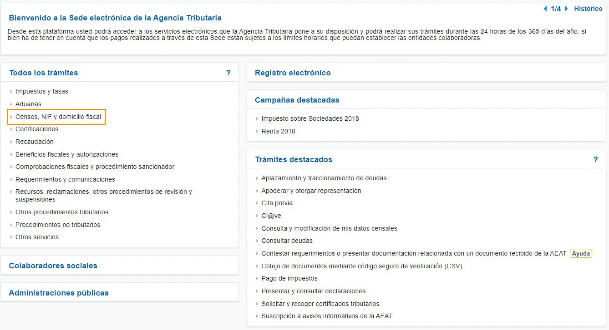Open Solicitar y recoger certificados tributarios
Screen dimensions: 609x330
pos(320,304)
